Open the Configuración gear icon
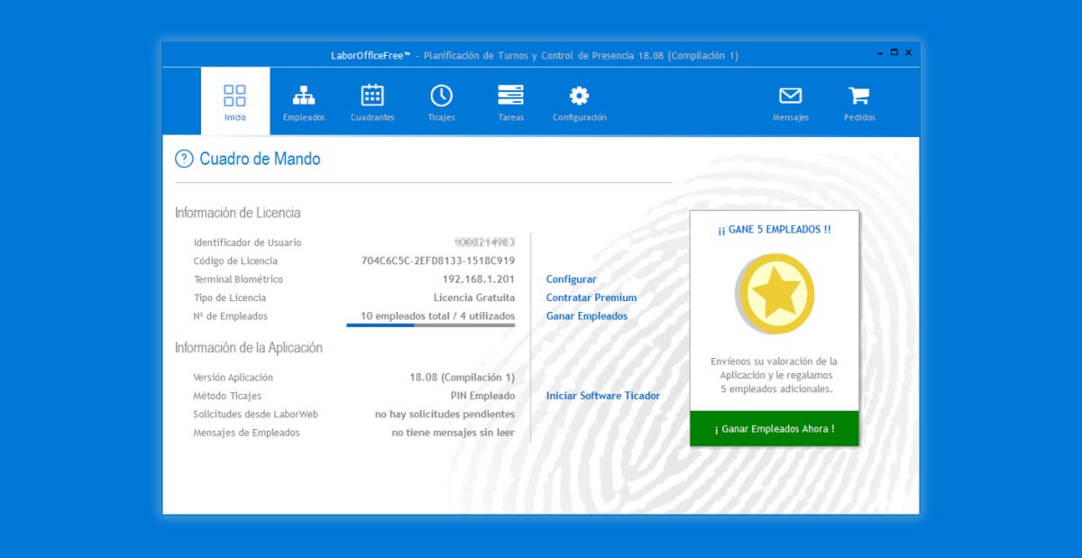The image size is (1082, 558). 579,96
